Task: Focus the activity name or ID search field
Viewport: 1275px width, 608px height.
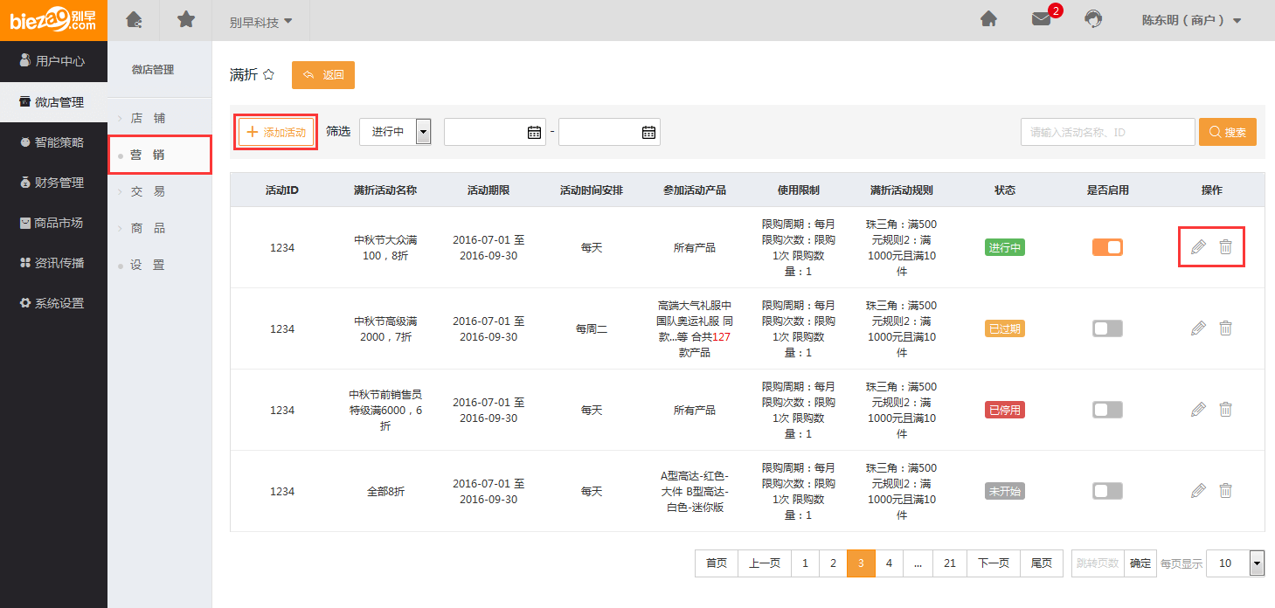Action: (1107, 132)
